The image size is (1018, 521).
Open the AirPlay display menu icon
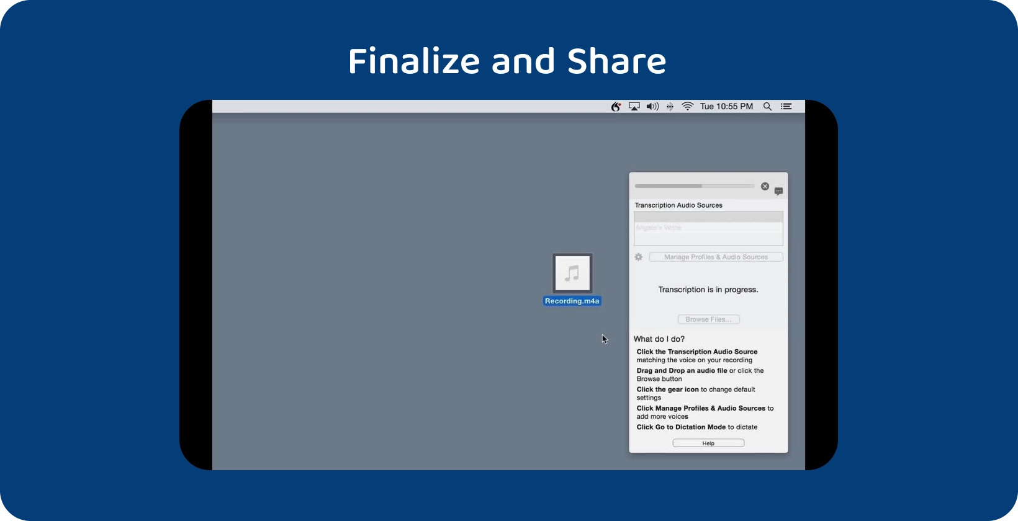pyautogui.click(x=634, y=107)
